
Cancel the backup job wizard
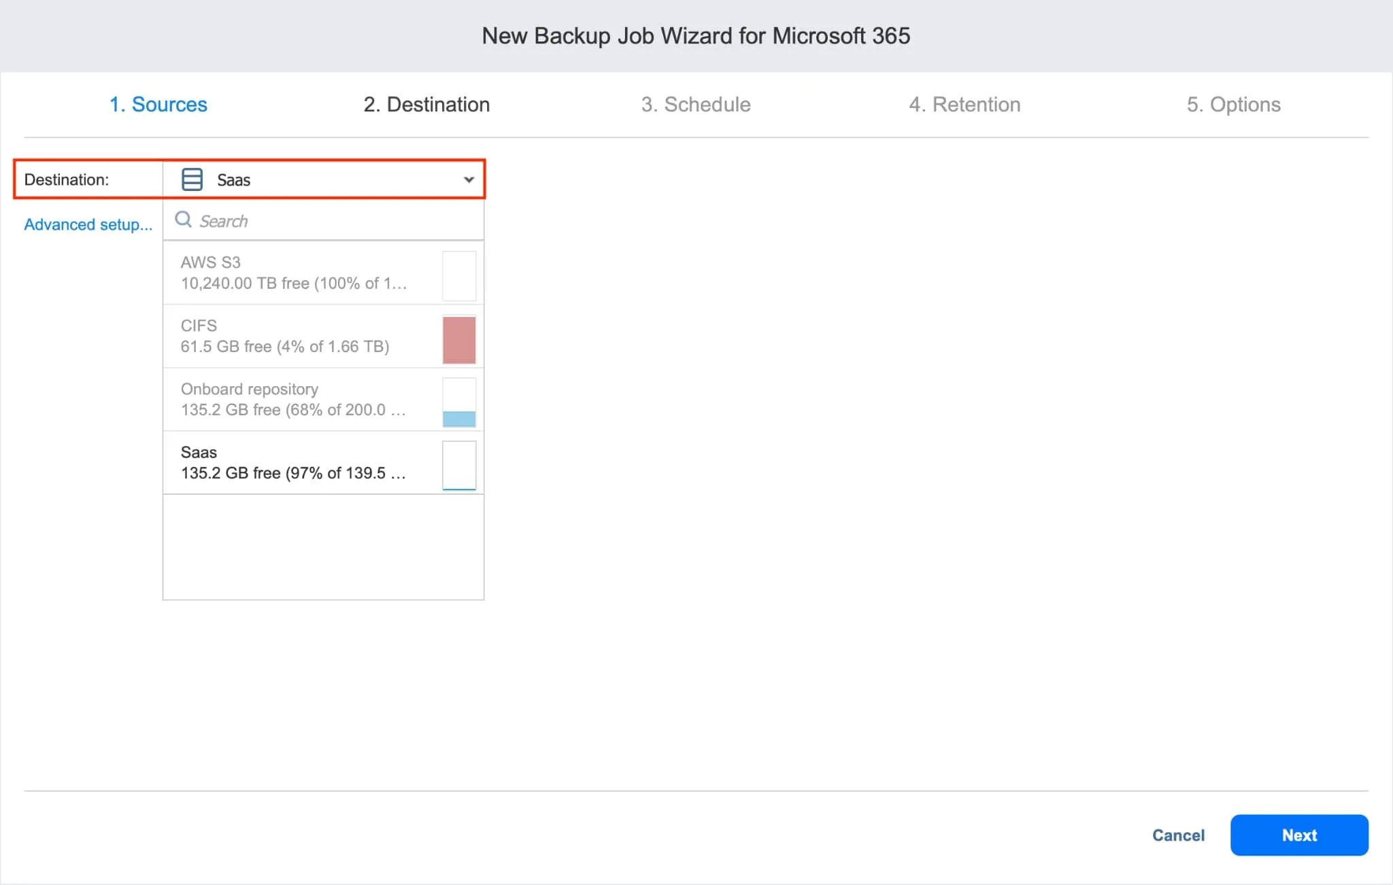tap(1177, 835)
